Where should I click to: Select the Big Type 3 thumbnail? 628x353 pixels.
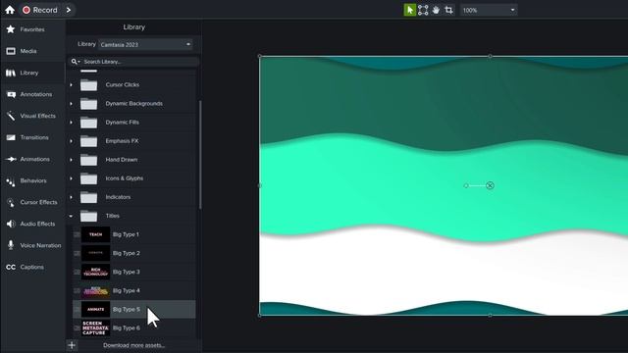point(95,272)
